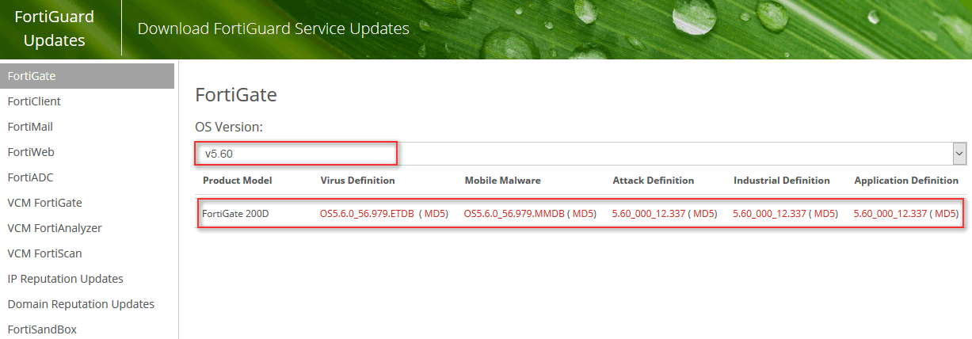
Task: Go to FortiADC updates
Action: [x=30, y=177]
